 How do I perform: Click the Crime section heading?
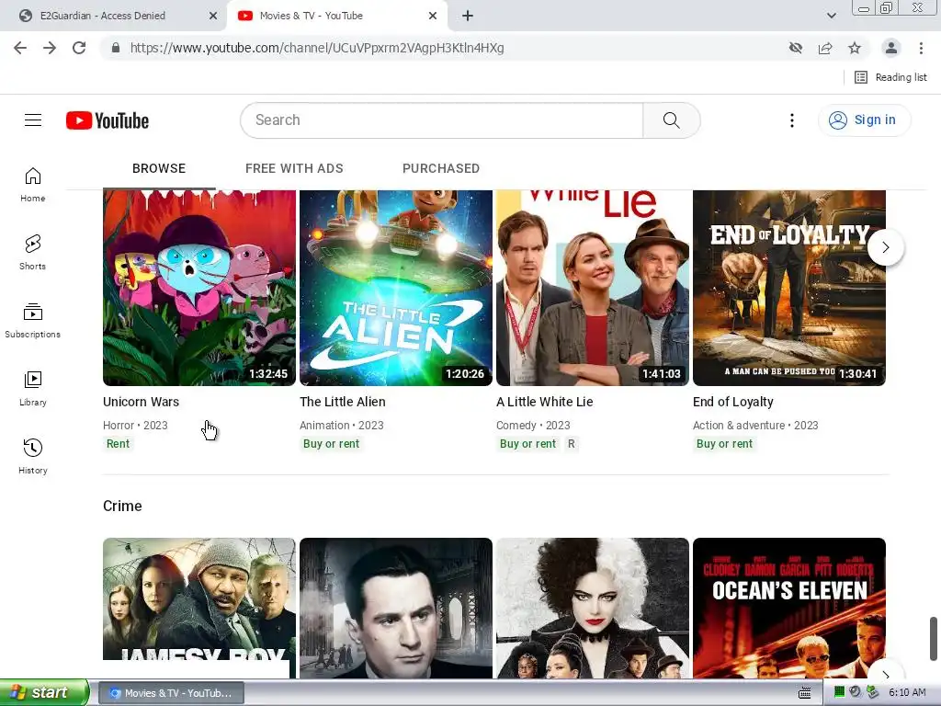pyautogui.click(x=122, y=507)
